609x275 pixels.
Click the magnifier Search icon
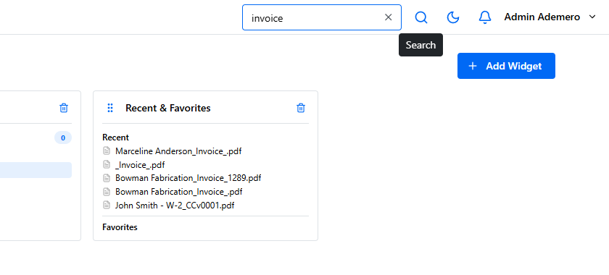pyautogui.click(x=421, y=17)
